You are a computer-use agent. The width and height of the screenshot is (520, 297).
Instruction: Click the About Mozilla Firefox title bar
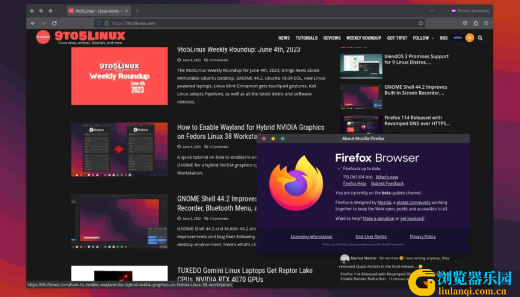(x=363, y=138)
